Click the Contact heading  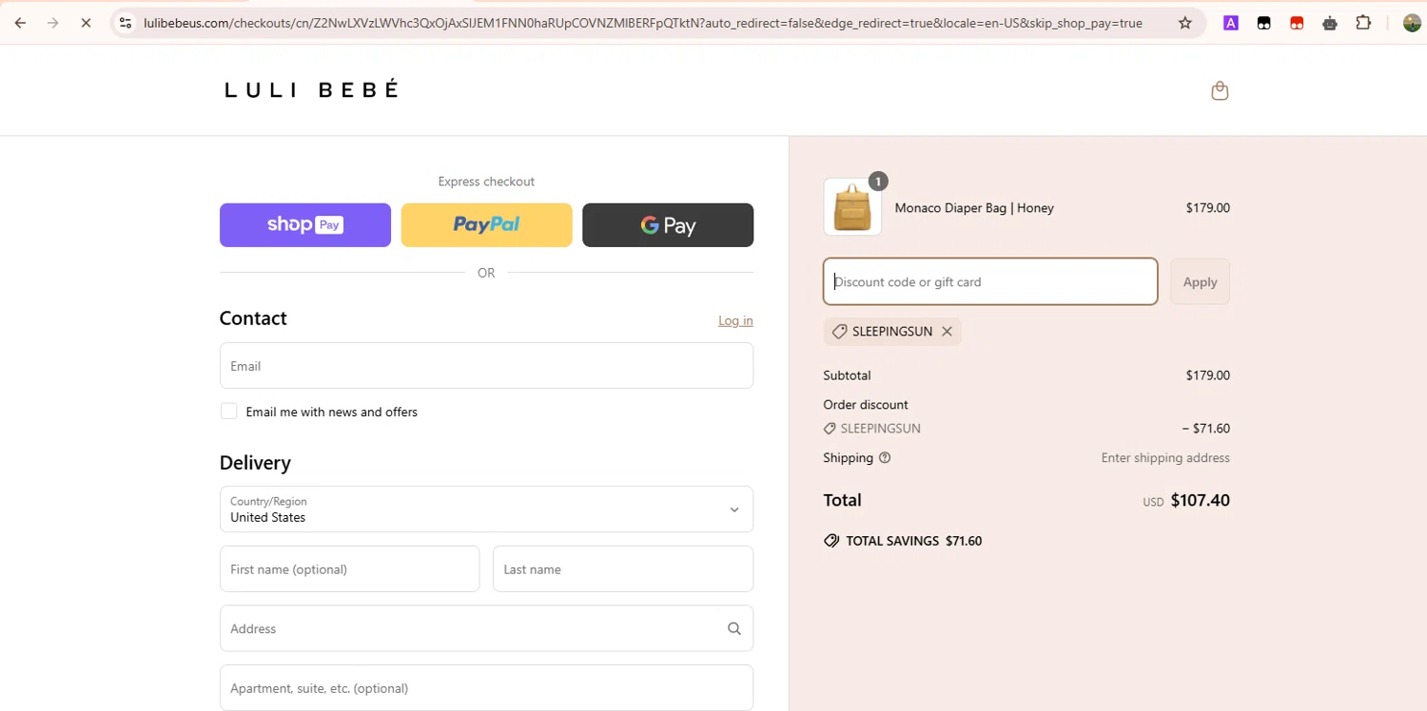coord(253,318)
